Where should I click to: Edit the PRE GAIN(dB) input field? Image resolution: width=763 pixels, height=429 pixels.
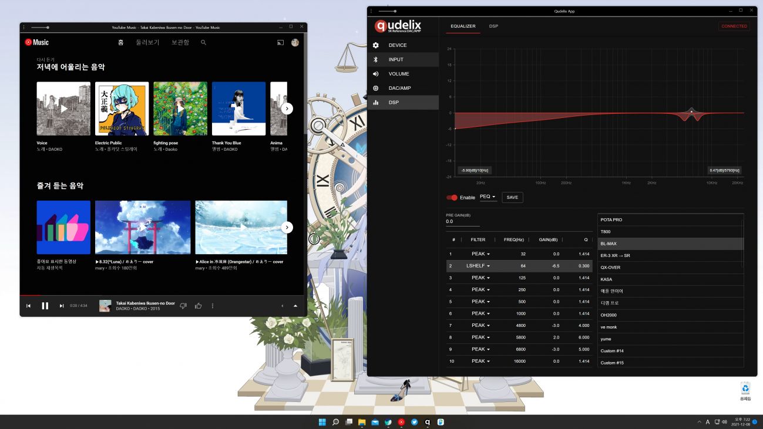point(463,222)
